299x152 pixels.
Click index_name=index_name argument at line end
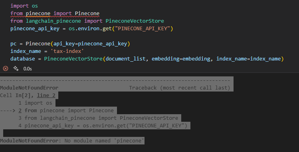pyautogui.click(x=249, y=59)
